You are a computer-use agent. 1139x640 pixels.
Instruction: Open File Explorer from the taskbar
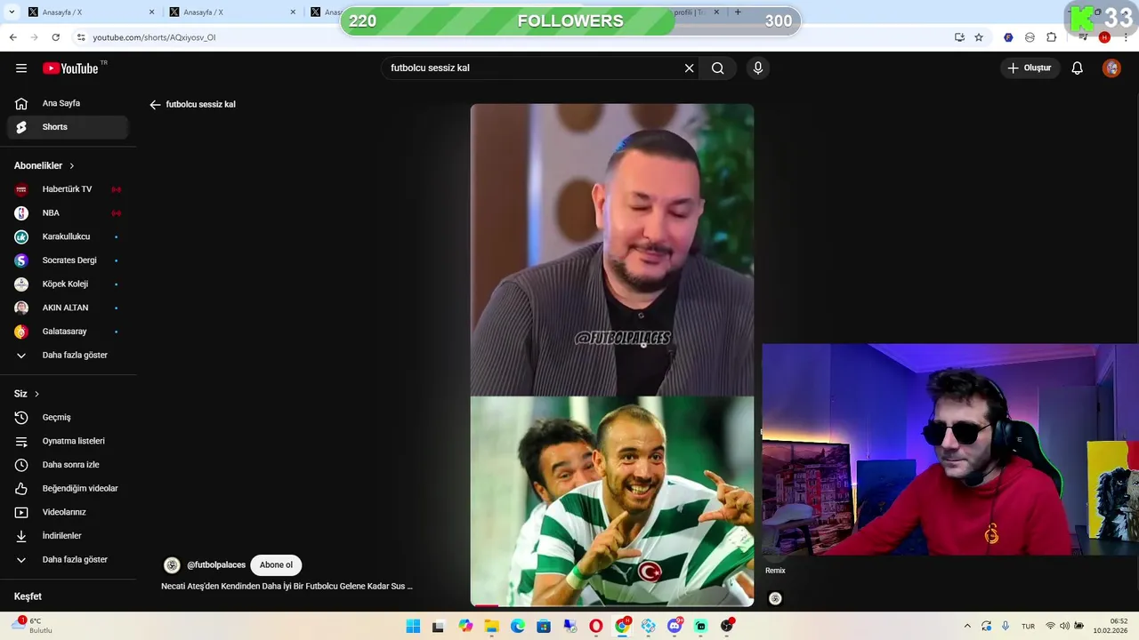click(x=491, y=627)
